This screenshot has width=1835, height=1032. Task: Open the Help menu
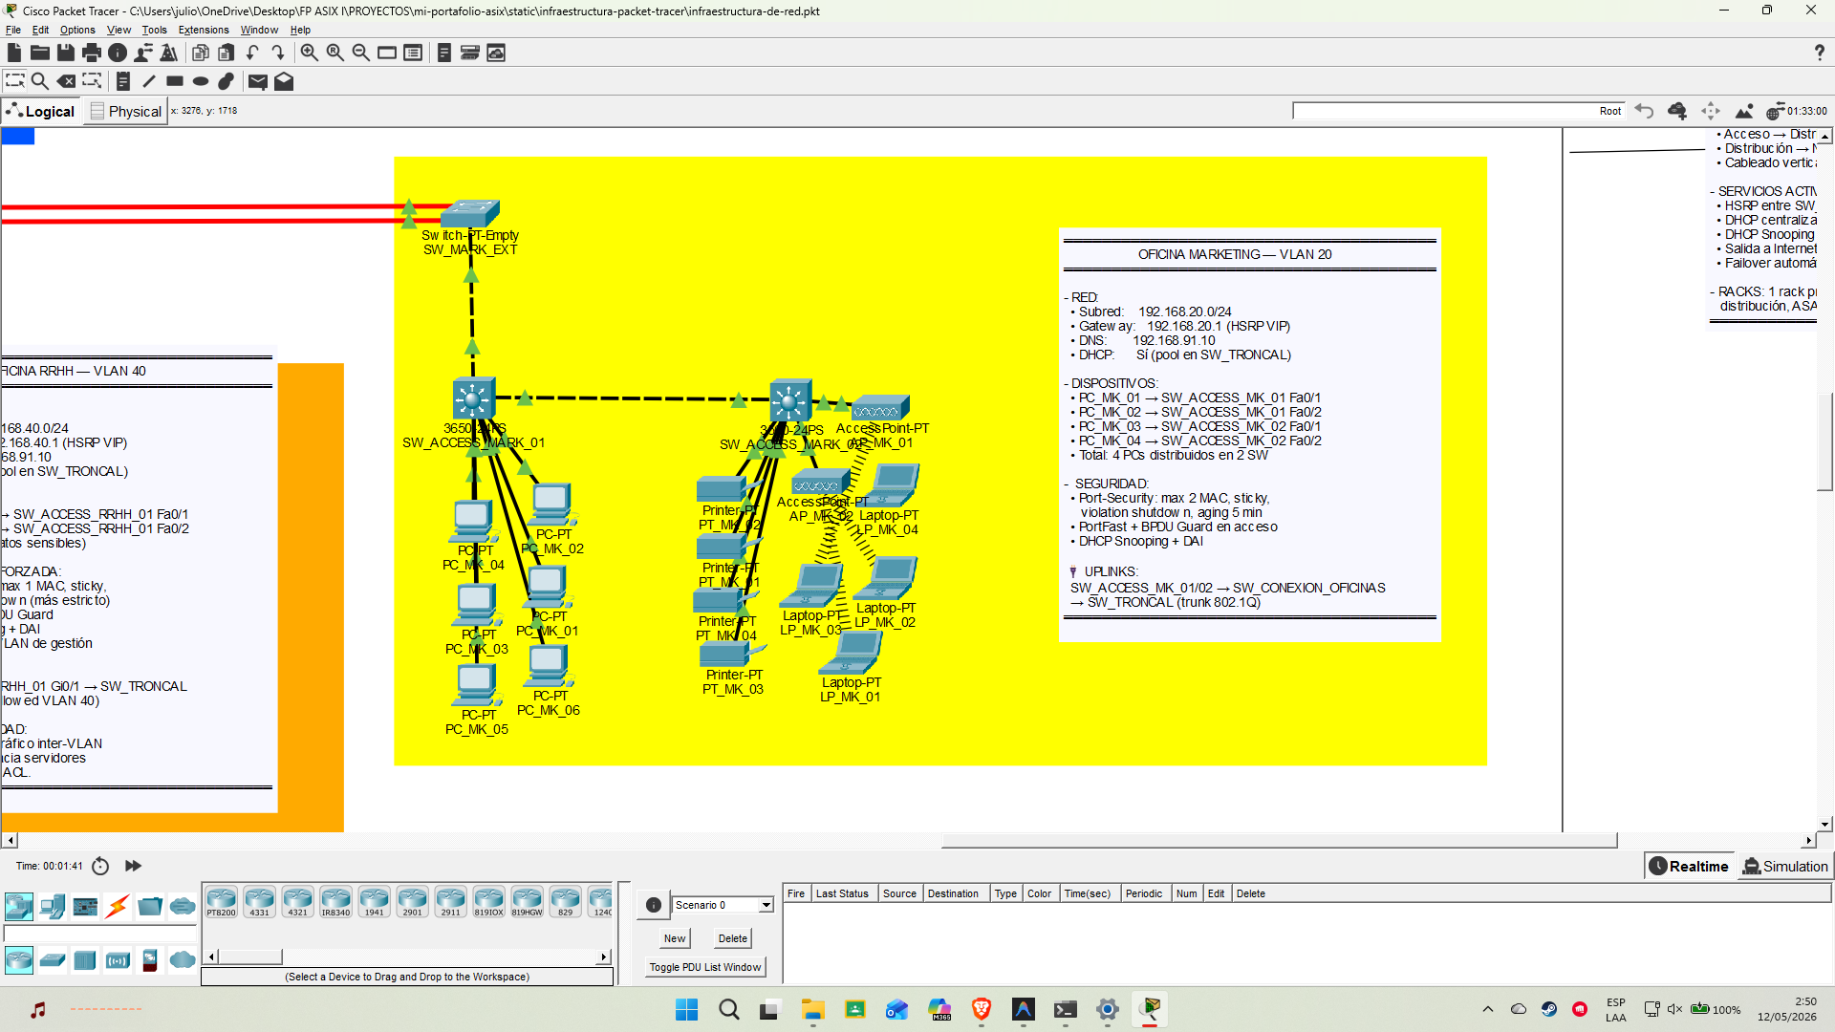pyautogui.click(x=300, y=30)
